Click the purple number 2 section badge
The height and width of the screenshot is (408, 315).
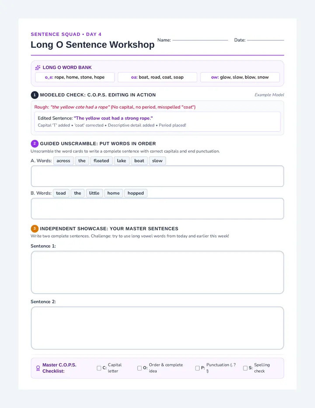tap(35, 144)
